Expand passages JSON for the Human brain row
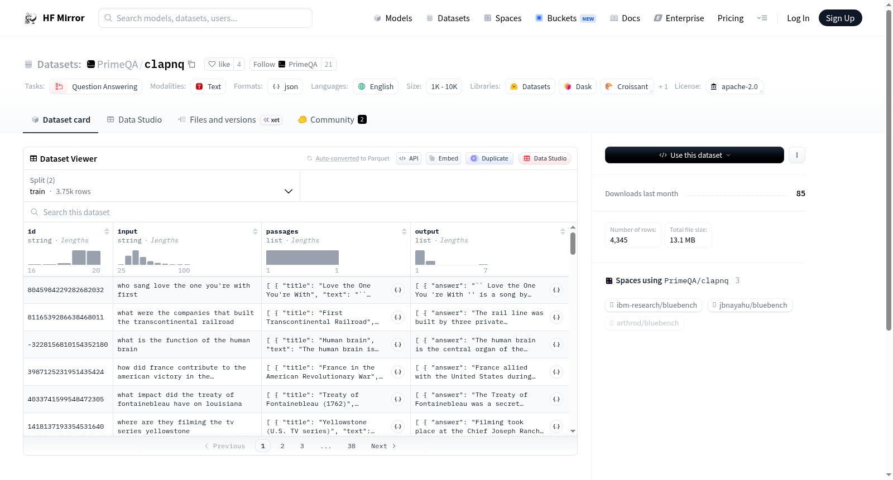The image size is (893, 480). coord(398,345)
